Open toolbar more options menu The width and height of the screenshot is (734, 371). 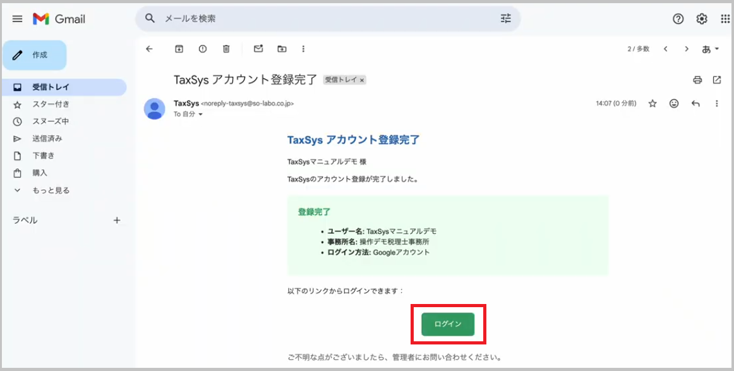coord(303,49)
